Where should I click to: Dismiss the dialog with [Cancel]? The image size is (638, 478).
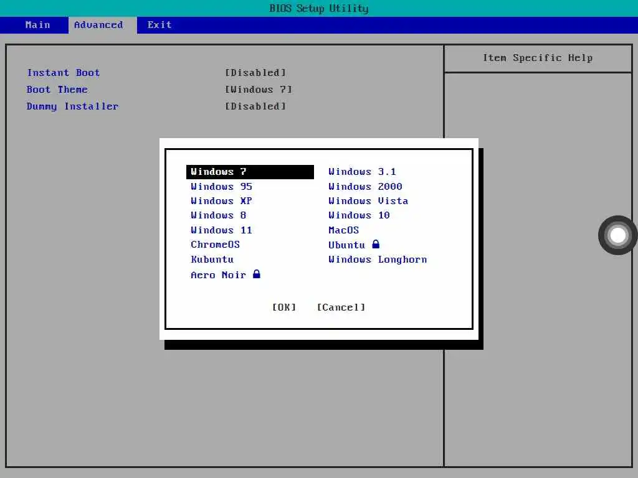point(341,307)
